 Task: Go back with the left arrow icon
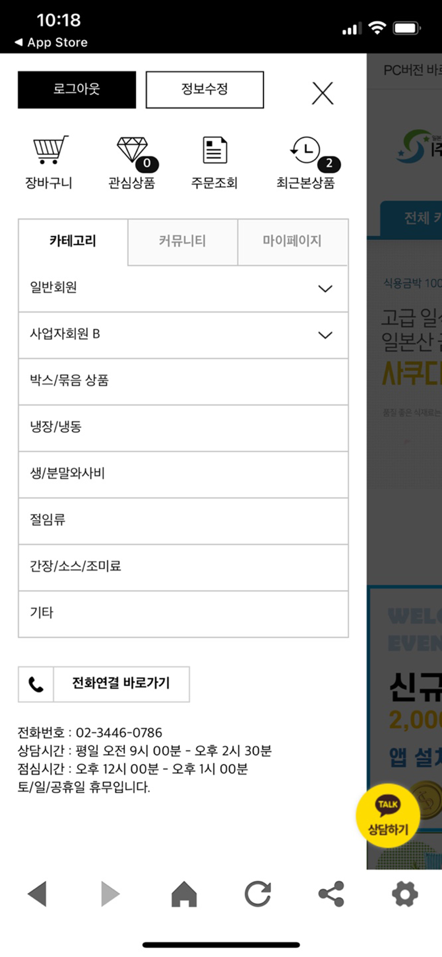[37, 894]
